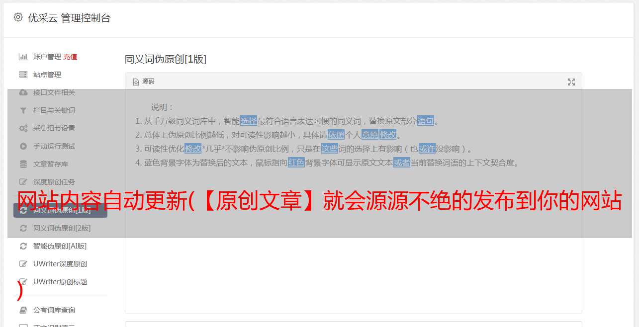Click the gear icon beside 优采云 管理控制台

click(18, 17)
